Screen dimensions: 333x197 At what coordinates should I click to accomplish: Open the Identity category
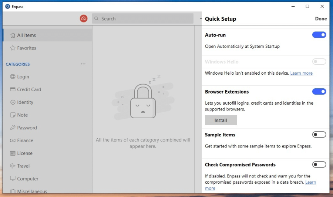click(48, 102)
